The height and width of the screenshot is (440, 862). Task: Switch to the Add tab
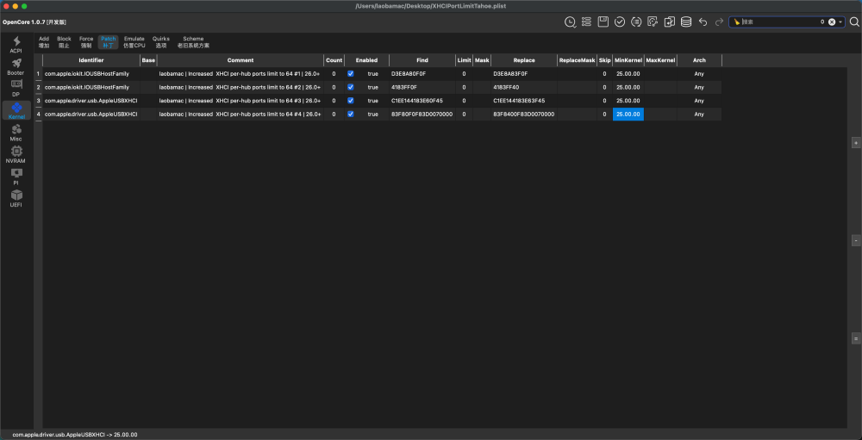(x=44, y=42)
